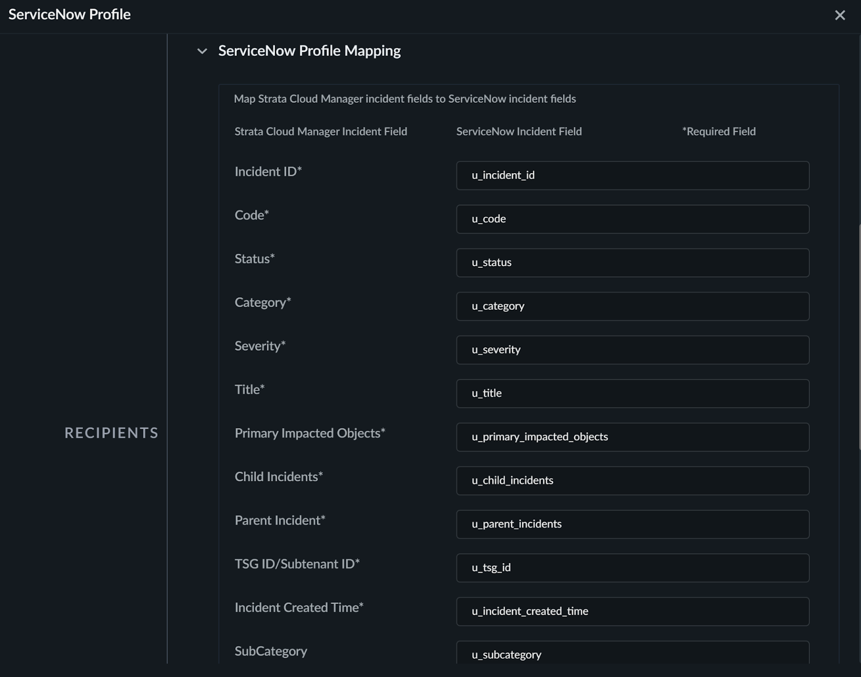Focus the u_status text field
The height and width of the screenshot is (677, 861).
tap(632, 262)
